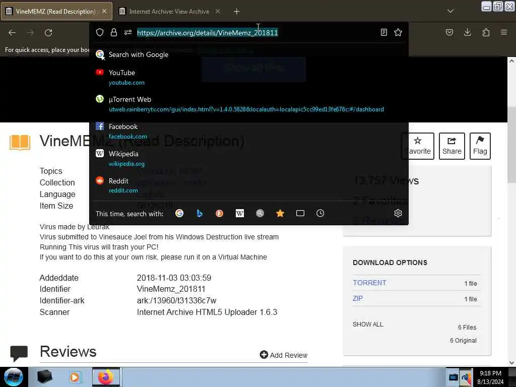Viewport: 516px width, 387px height.
Task: Click the identifier value VineMemz_201811
Action: tap(171, 289)
